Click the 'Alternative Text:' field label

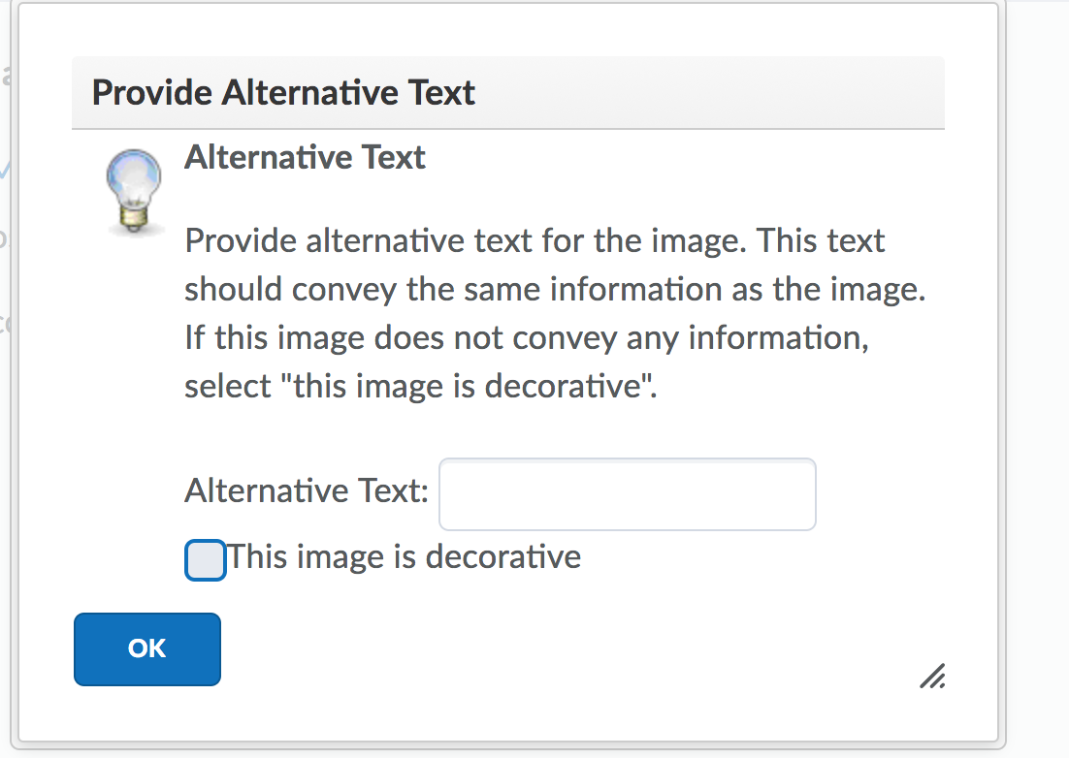tap(307, 490)
